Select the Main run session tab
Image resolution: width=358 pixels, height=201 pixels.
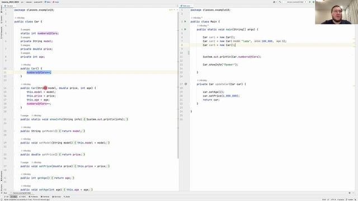click(x=21, y=193)
